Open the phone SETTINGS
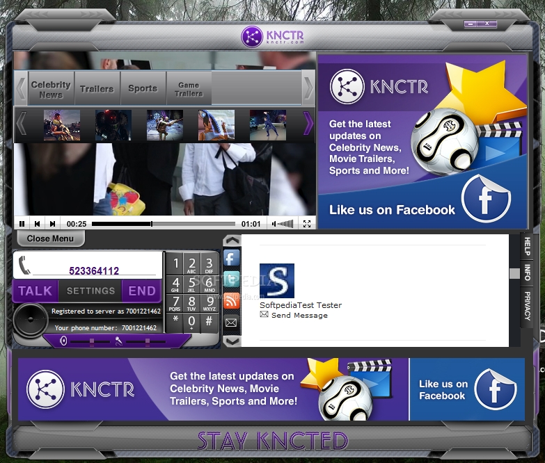 pyautogui.click(x=90, y=291)
